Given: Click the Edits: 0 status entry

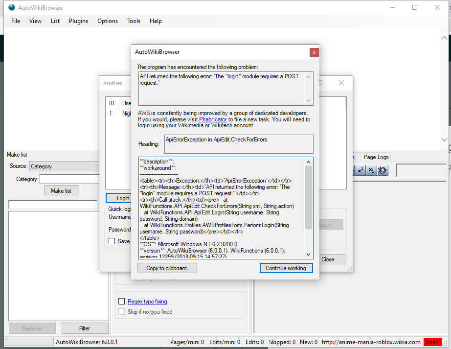Looking at the screenshot, I should point(254,342).
